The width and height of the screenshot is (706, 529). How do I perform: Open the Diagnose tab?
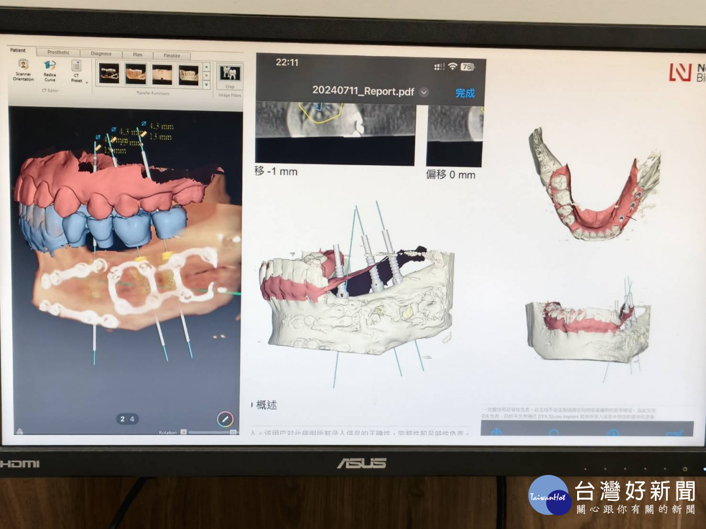(x=101, y=53)
